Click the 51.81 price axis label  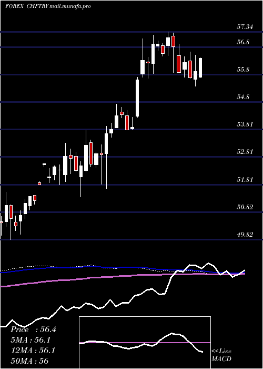click(245, 180)
